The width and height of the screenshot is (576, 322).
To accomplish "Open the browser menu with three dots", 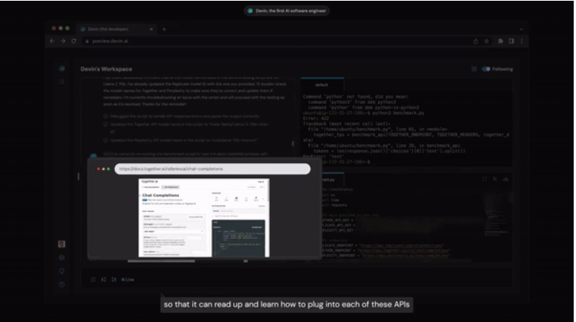I will click(x=522, y=41).
